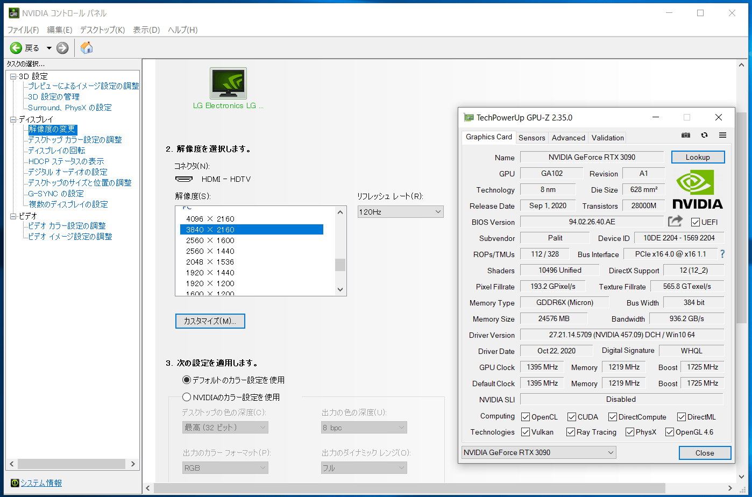Toggle the PhysX checkbox
Screen dimensions: 752x497
(x=630, y=432)
